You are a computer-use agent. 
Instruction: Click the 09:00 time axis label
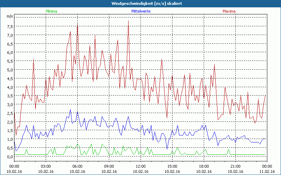tap(109, 166)
